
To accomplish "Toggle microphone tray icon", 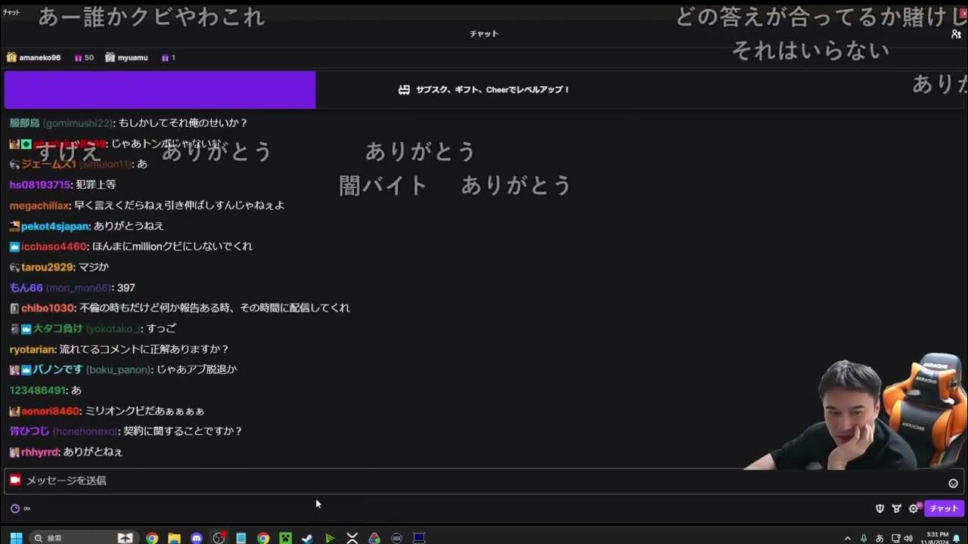I will (x=864, y=539).
